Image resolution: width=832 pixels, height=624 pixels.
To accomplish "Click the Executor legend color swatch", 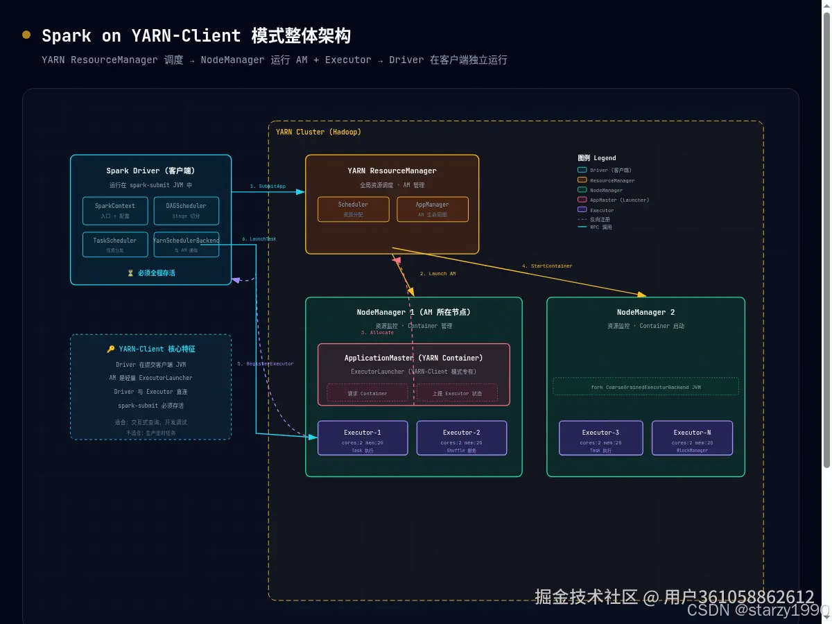I will click(582, 209).
